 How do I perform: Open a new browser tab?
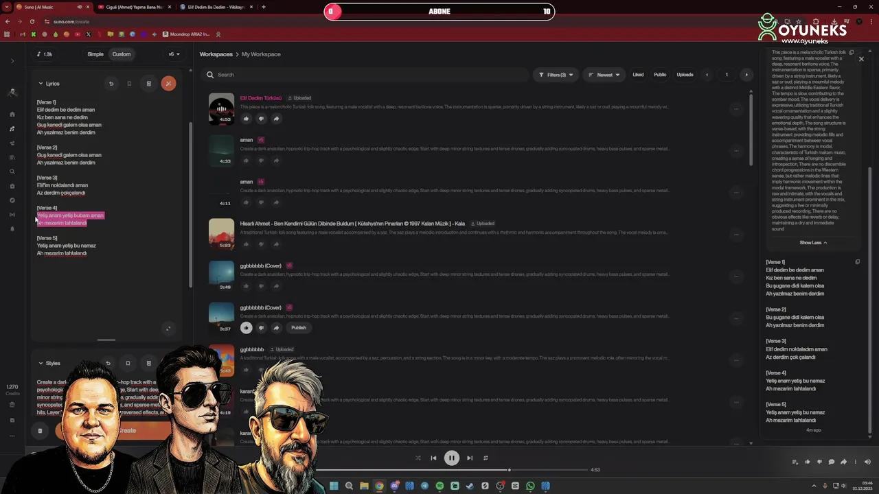click(264, 7)
